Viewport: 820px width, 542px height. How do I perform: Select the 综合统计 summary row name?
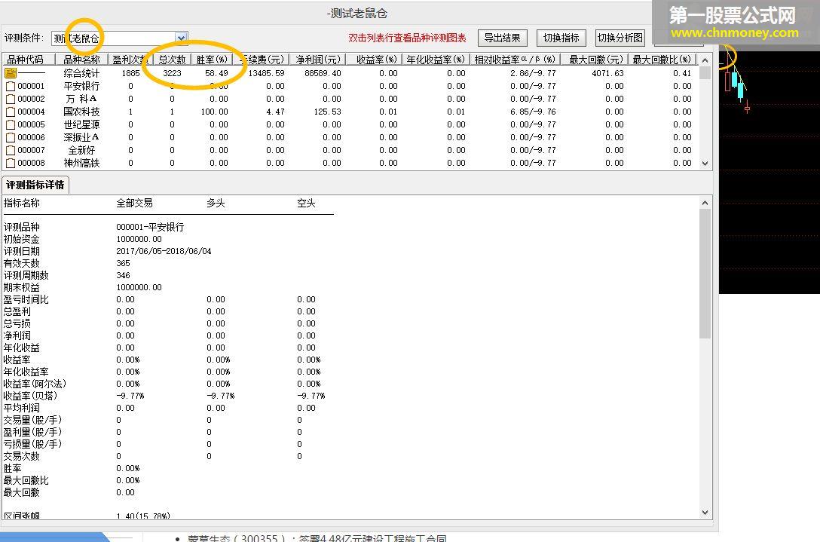pos(81,73)
